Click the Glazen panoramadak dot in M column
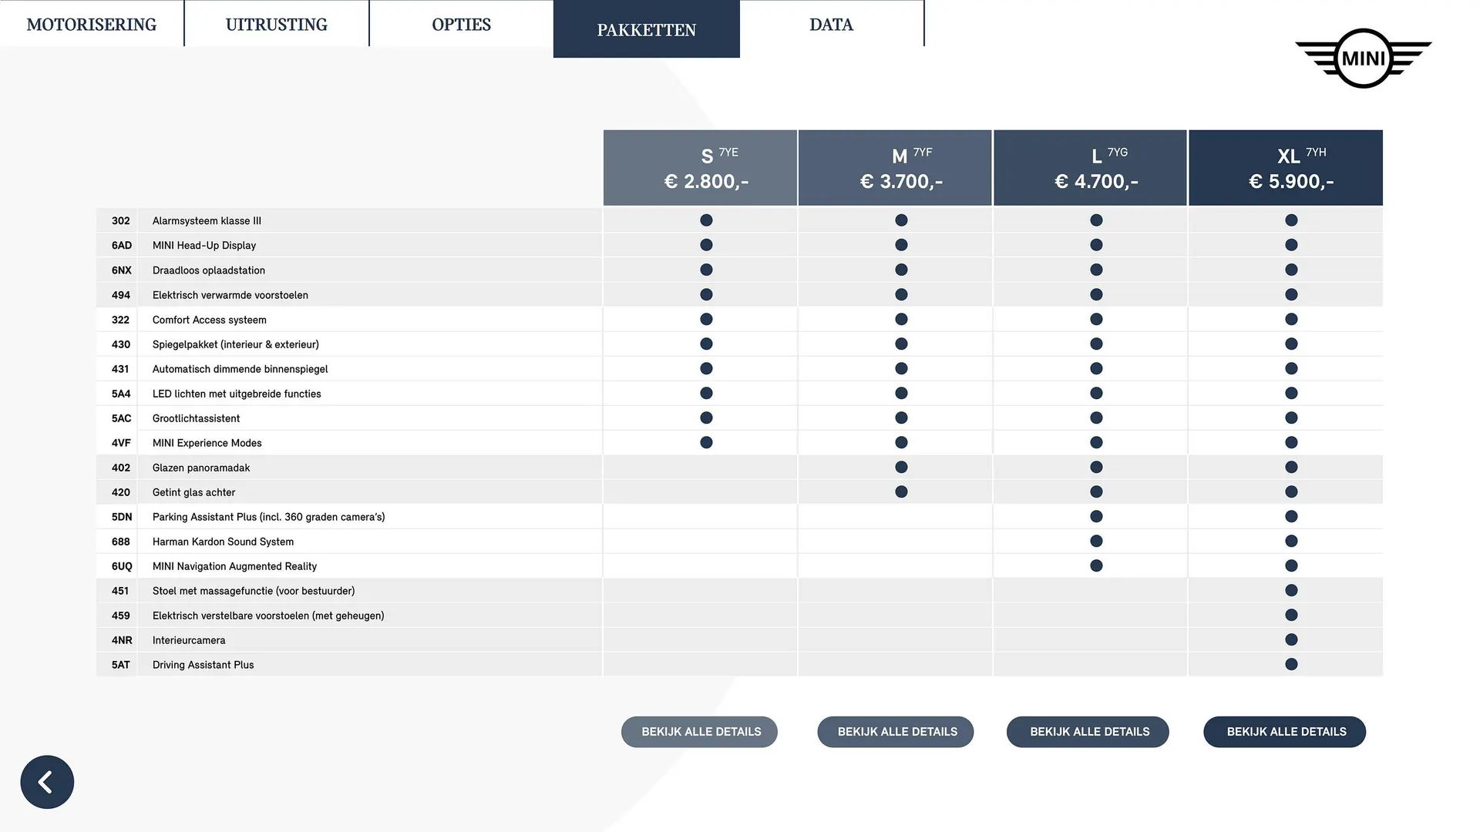This screenshot has width=1480, height=832. (901, 467)
